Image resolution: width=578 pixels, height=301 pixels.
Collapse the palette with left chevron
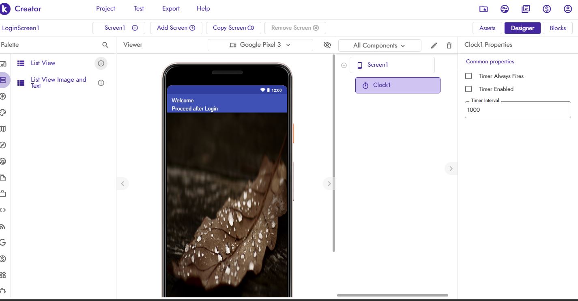click(x=123, y=184)
